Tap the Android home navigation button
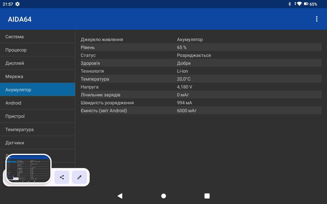 pyautogui.click(x=163, y=196)
